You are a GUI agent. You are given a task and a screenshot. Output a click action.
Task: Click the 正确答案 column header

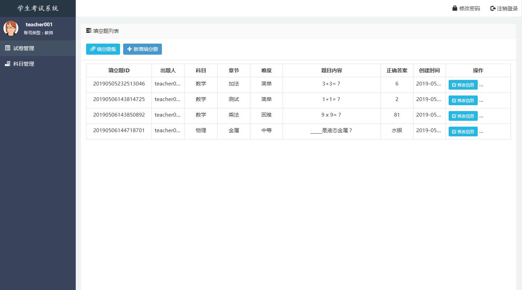pyautogui.click(x=397, y=70)
